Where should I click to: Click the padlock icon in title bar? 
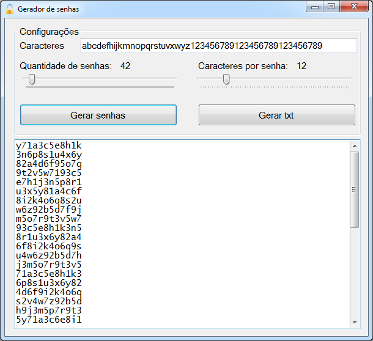pos(10,9)
